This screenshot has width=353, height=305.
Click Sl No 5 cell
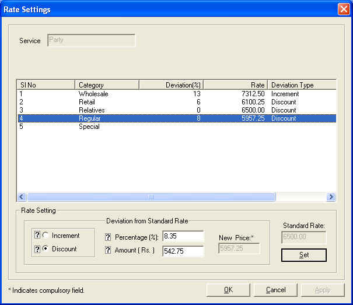tap(21, 127)
